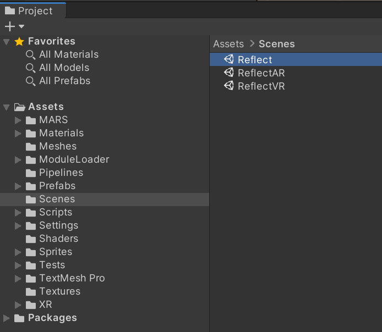This screenshot has width=382, height=332.
Task: Expand the TextMesh Pro folder arrow
Action: [x=18, y=278]
